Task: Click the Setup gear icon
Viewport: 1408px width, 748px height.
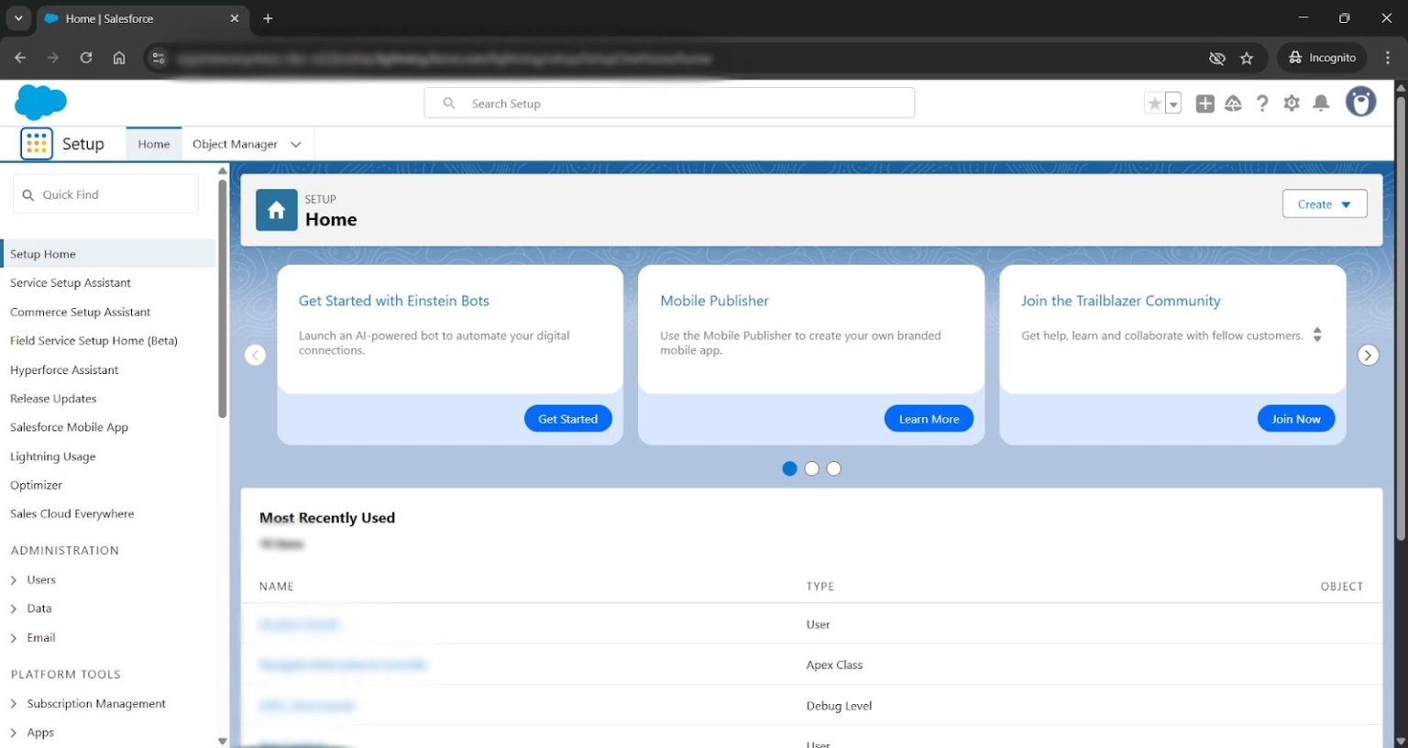Action: click(x=1292, y=103)
